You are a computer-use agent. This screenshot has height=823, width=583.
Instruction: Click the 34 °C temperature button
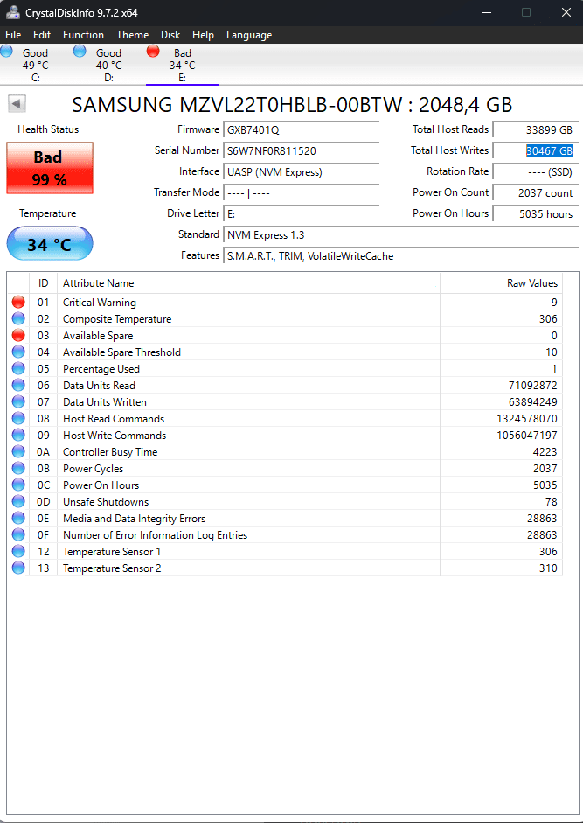[x=50, y=243]
